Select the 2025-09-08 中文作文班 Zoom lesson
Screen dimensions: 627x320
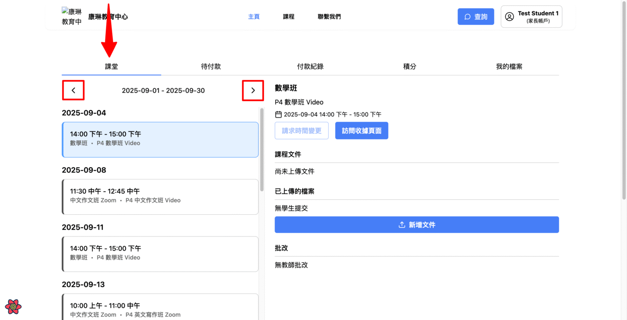[160, 197]
